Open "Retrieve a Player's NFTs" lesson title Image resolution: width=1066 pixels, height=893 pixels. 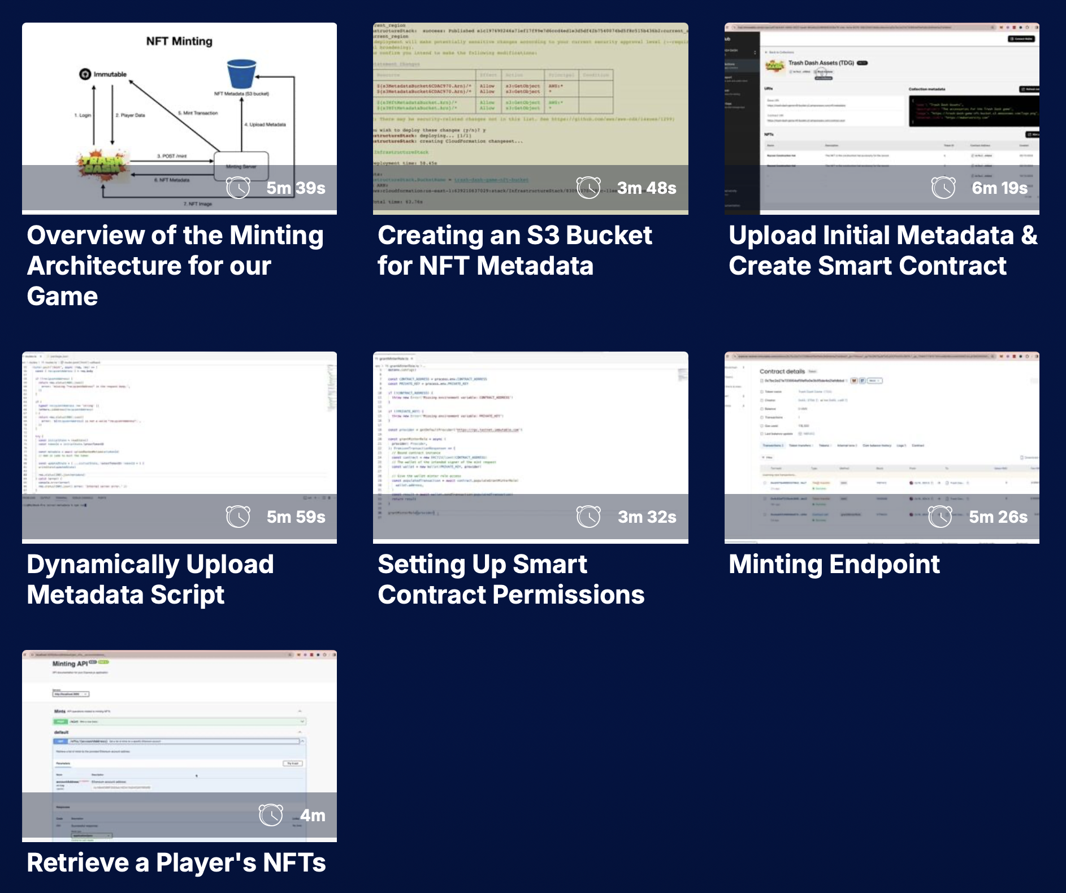point(176,862)
